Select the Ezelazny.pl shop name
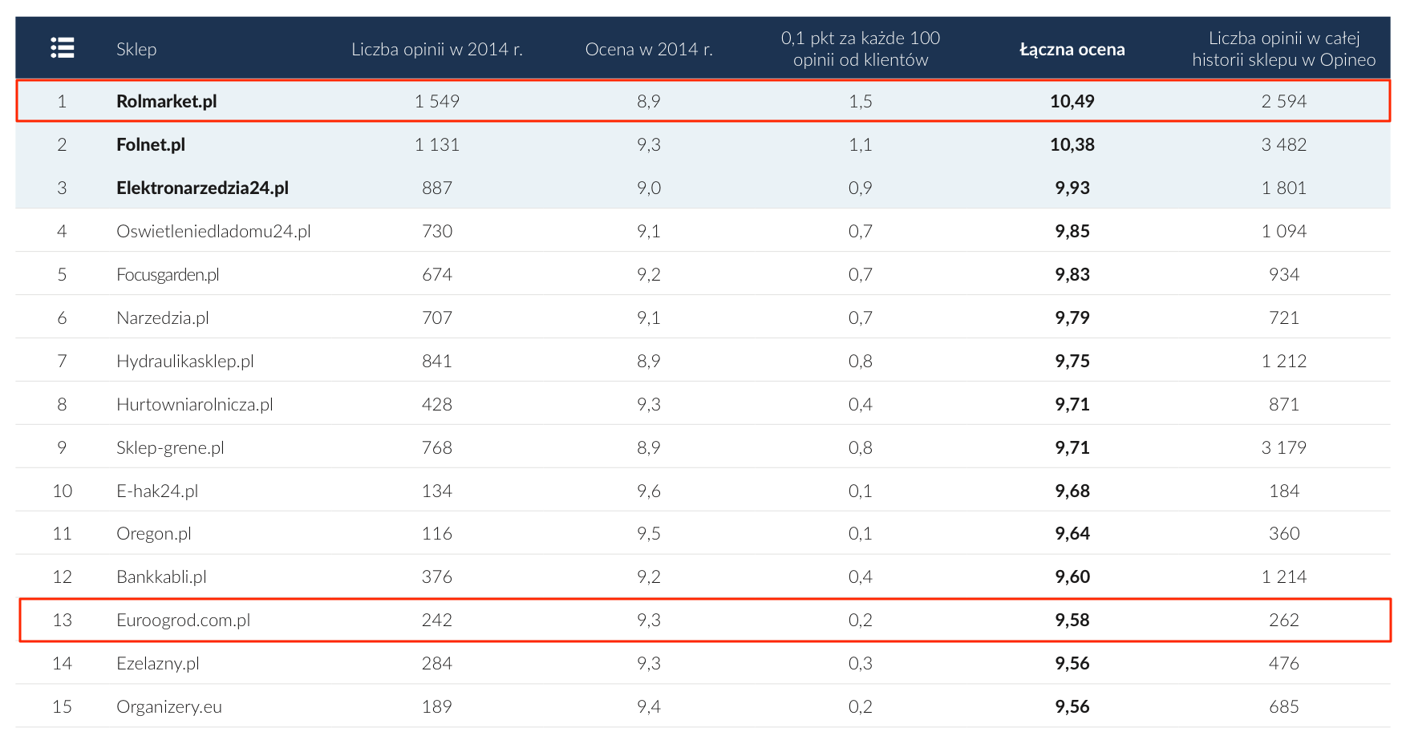Viewport: 1406px width, 744px height. tap(158, 663)
